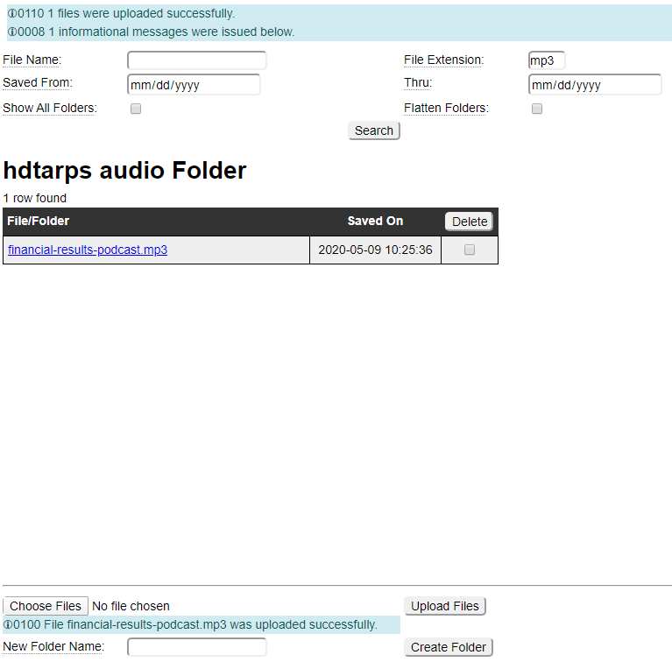Click the Choose Files button

[x=46, y=606]
